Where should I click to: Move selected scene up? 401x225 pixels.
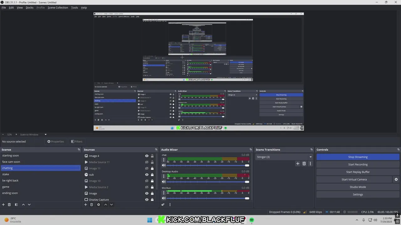coord(23,205)
